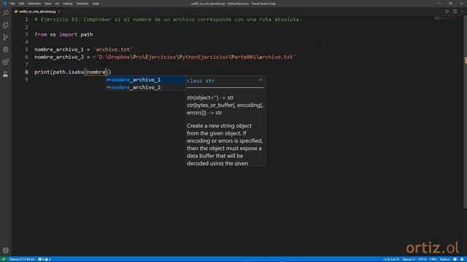
Task: Close the ex063_es_ruta_absoluta.py tab
Action: click(x=59, y=12)
